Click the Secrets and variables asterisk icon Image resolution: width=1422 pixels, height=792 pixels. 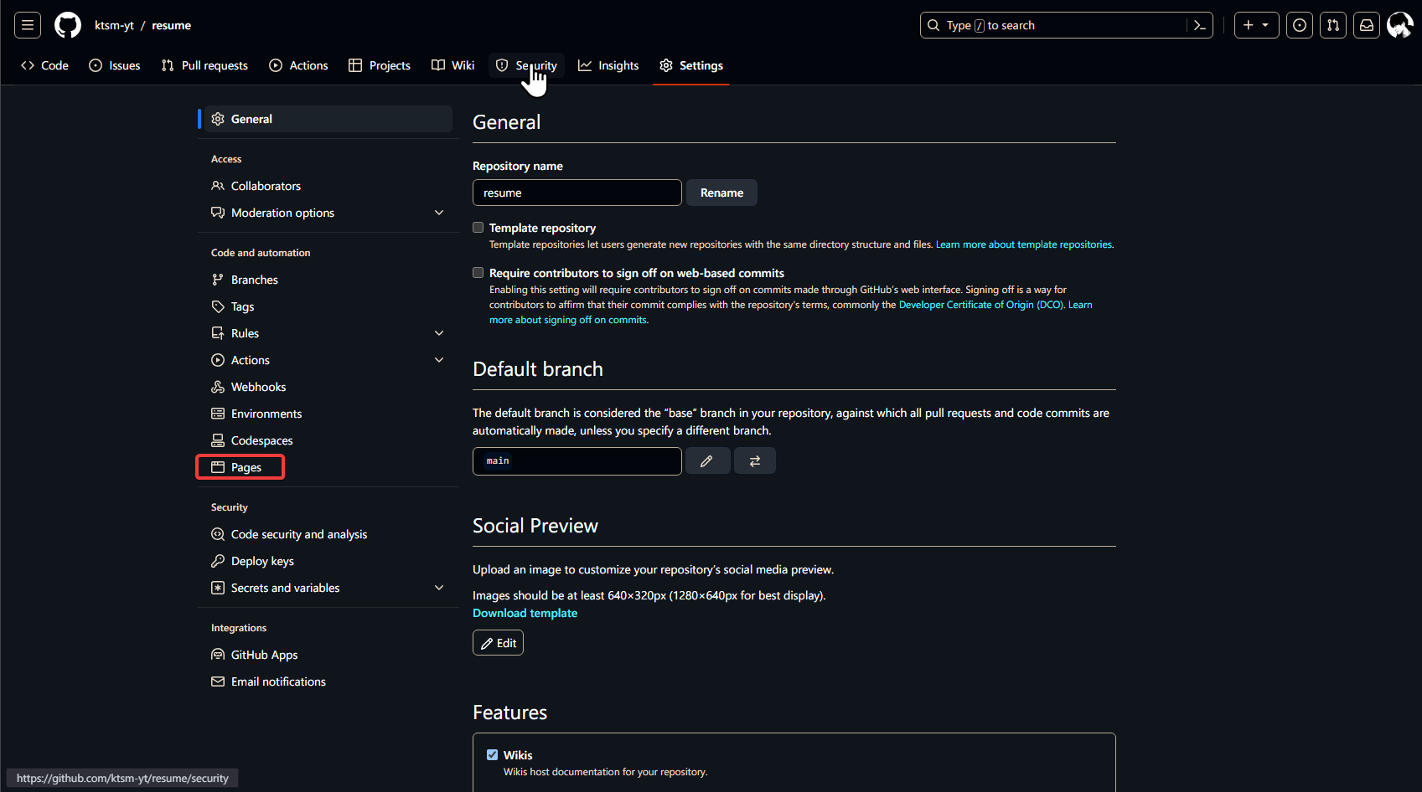pos(218,588)
